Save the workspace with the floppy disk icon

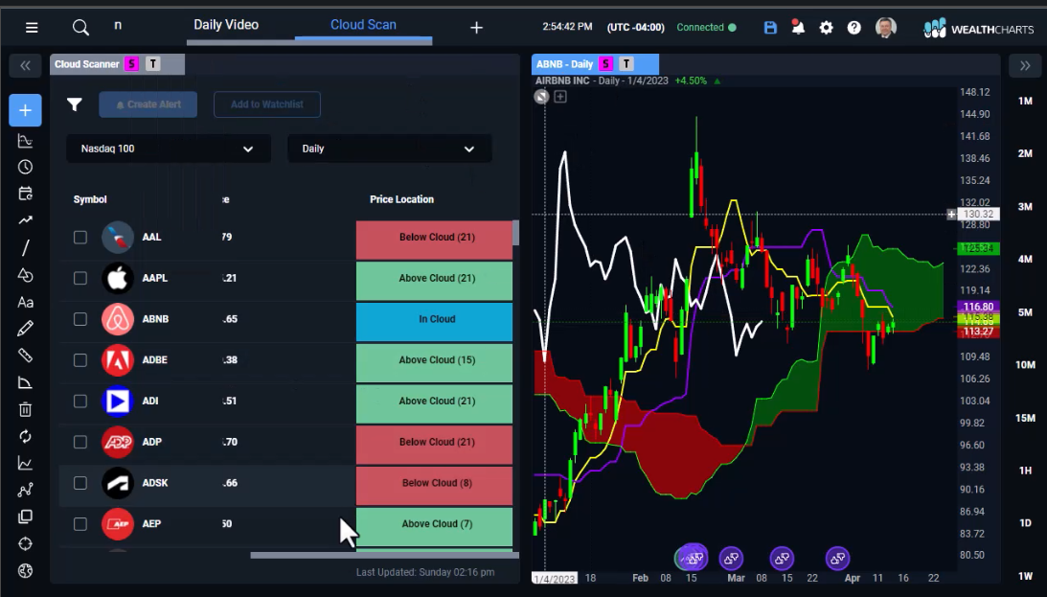point(770,28)
